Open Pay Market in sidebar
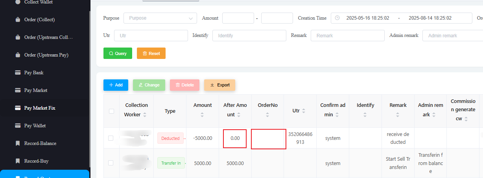483x178 pixels. point(35,90)
